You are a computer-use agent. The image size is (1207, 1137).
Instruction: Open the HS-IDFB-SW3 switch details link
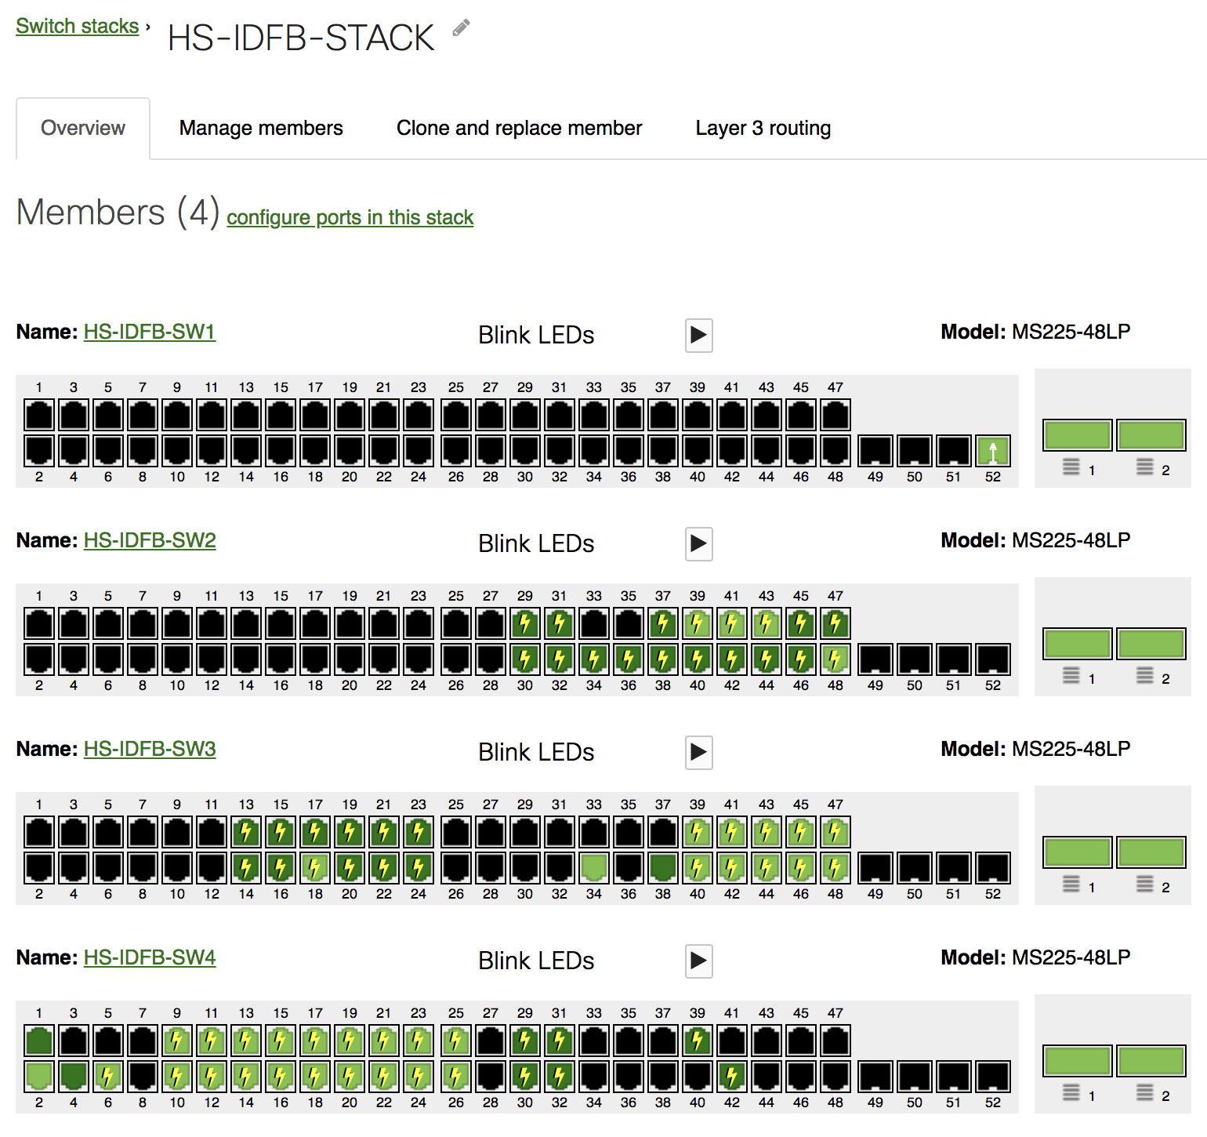pos(149,749)
